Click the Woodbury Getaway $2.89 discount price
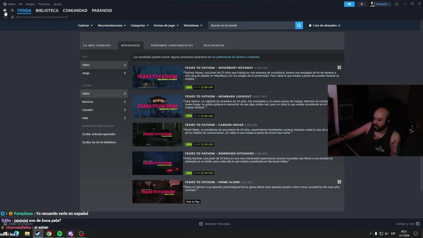The width and height of the screenshot is (423, 238). tap(207, 87)
